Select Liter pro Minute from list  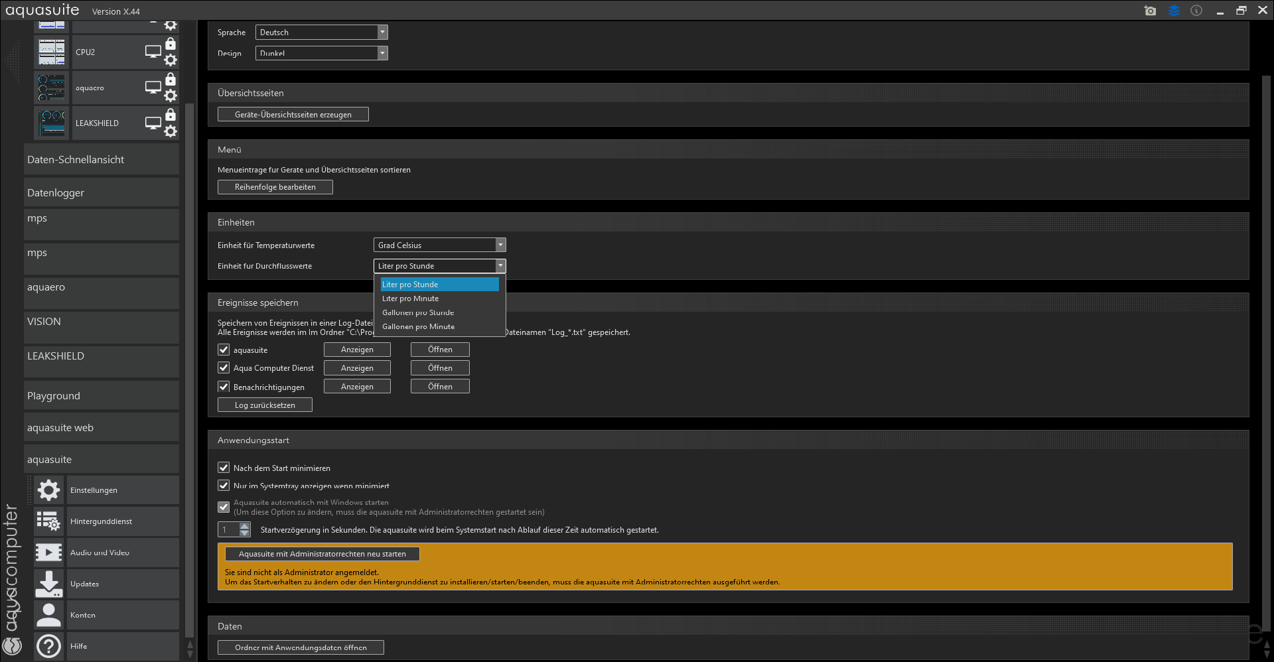410,298
